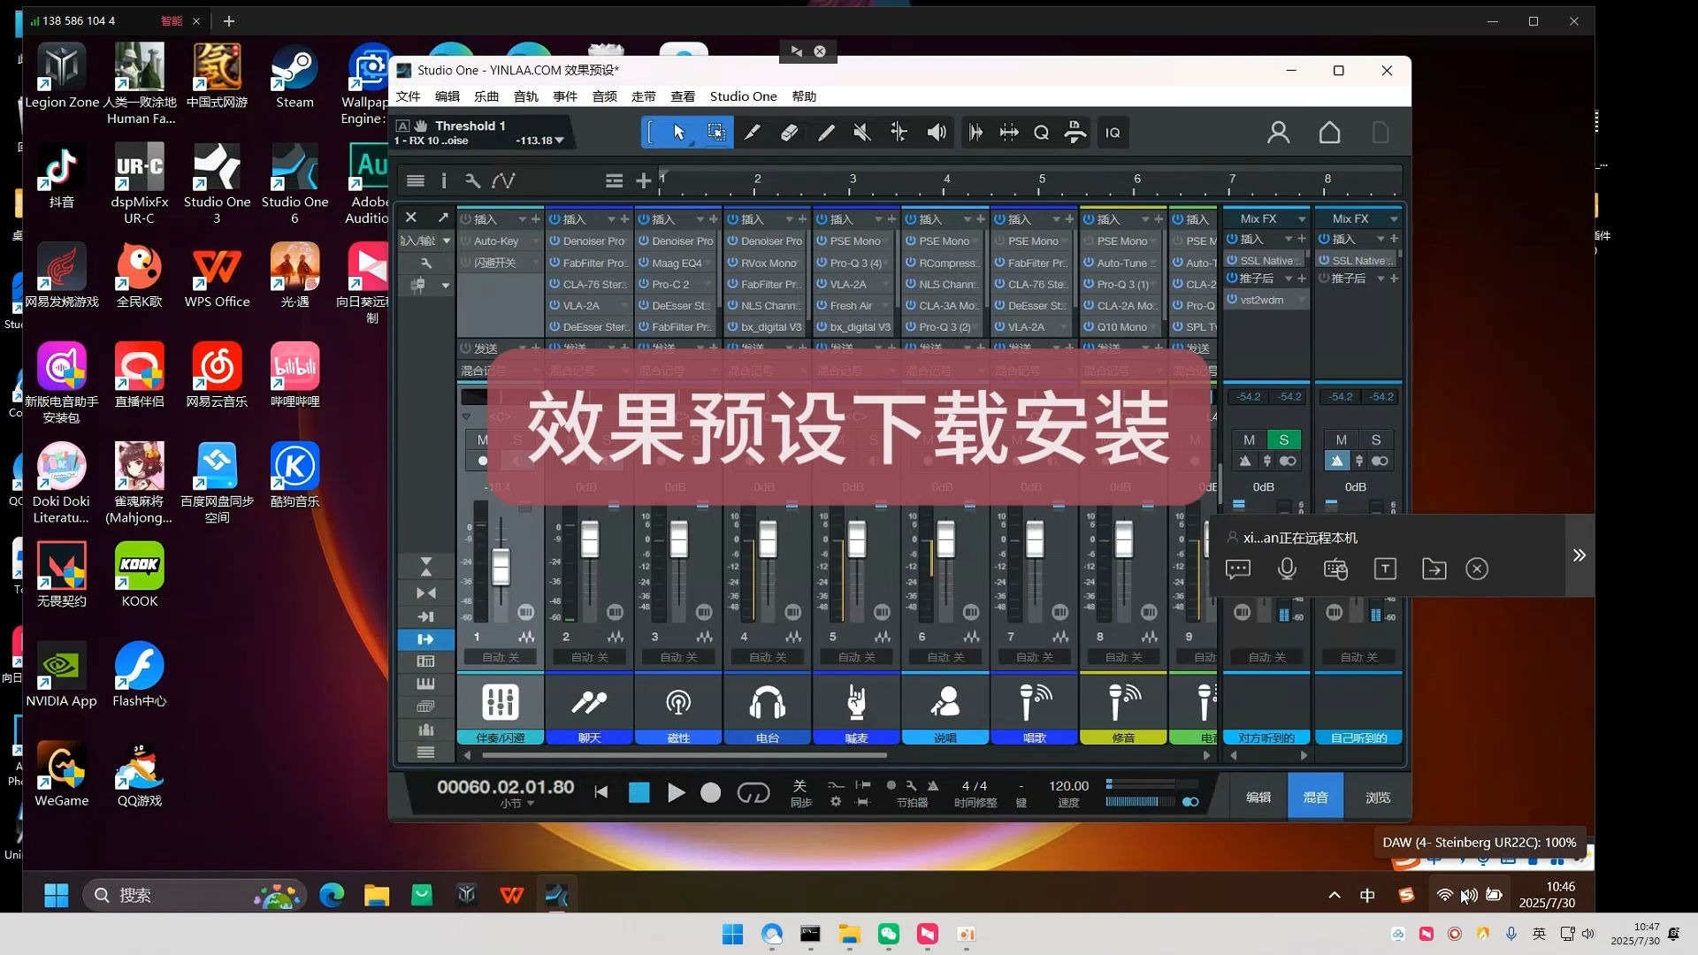1698x955 pixels.
Task: Select the Eraser tool
Action: (x=789, y=133)
